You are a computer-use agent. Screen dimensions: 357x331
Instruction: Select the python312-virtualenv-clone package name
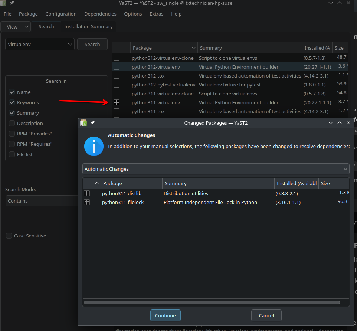click(163, 58)
